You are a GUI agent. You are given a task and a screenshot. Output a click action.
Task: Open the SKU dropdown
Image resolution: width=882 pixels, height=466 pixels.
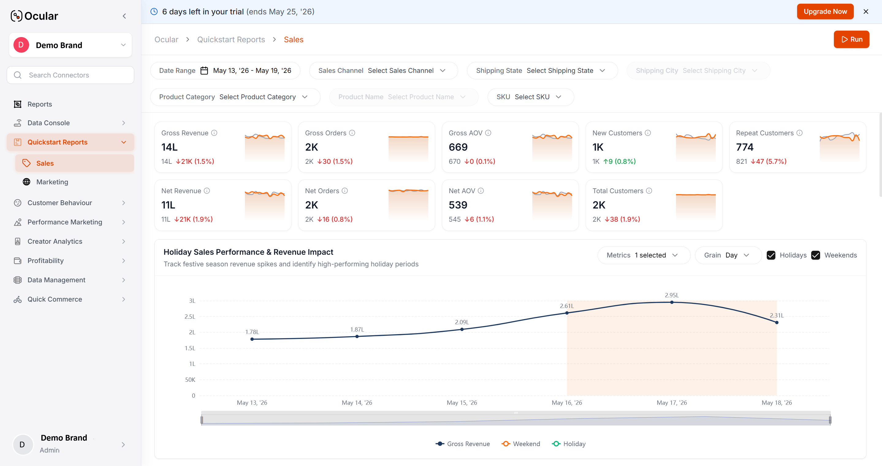coord(531,97)
